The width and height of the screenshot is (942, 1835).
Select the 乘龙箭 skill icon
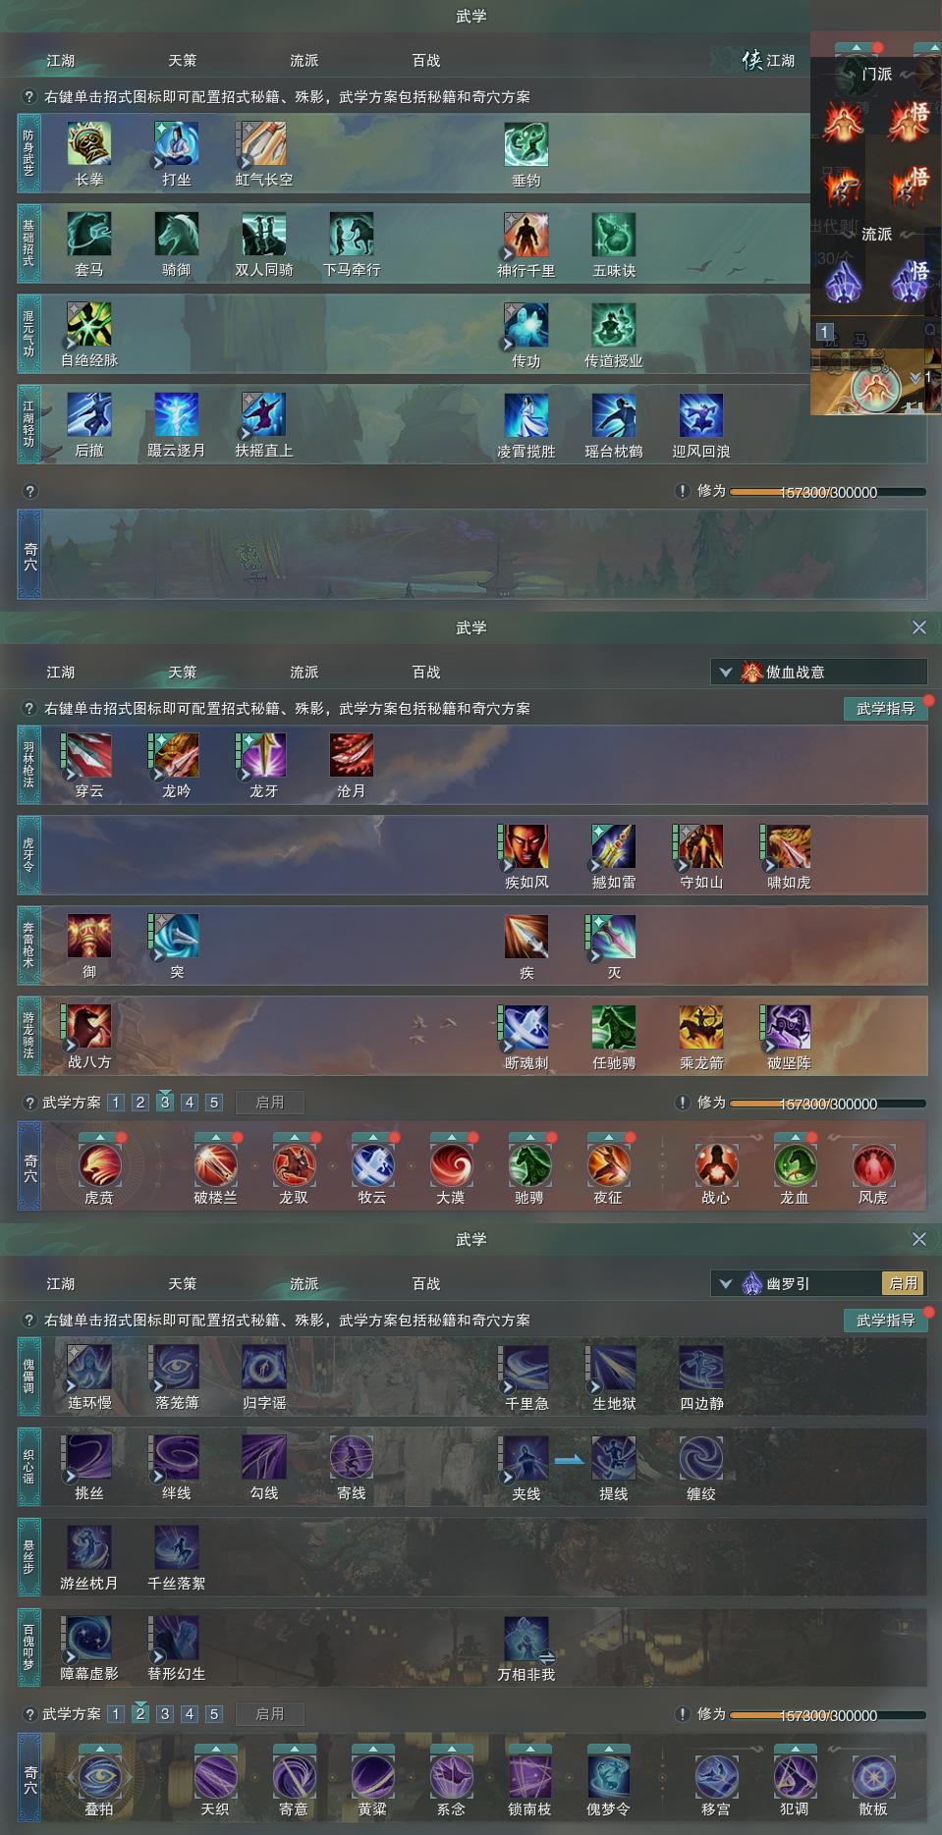click(701, 1027)
